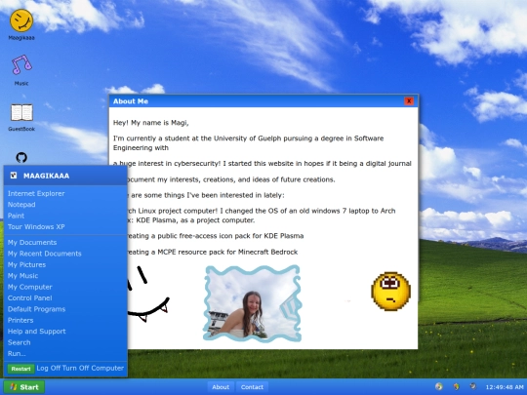The width and height of the screenshot is (527, 395).
Task: Open Help and Support
Action: [x=37, y=332]
